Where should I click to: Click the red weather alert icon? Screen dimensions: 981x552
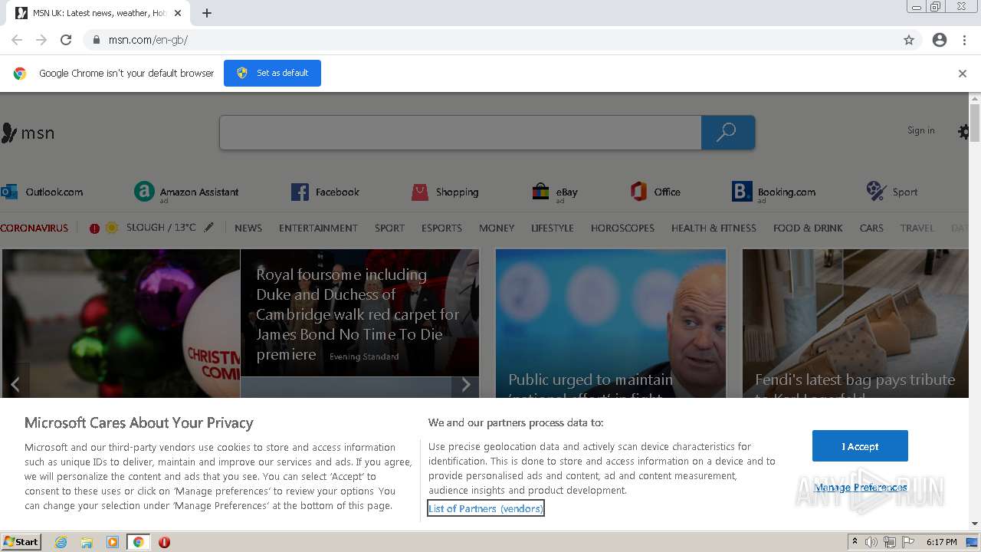coord(94,228)
